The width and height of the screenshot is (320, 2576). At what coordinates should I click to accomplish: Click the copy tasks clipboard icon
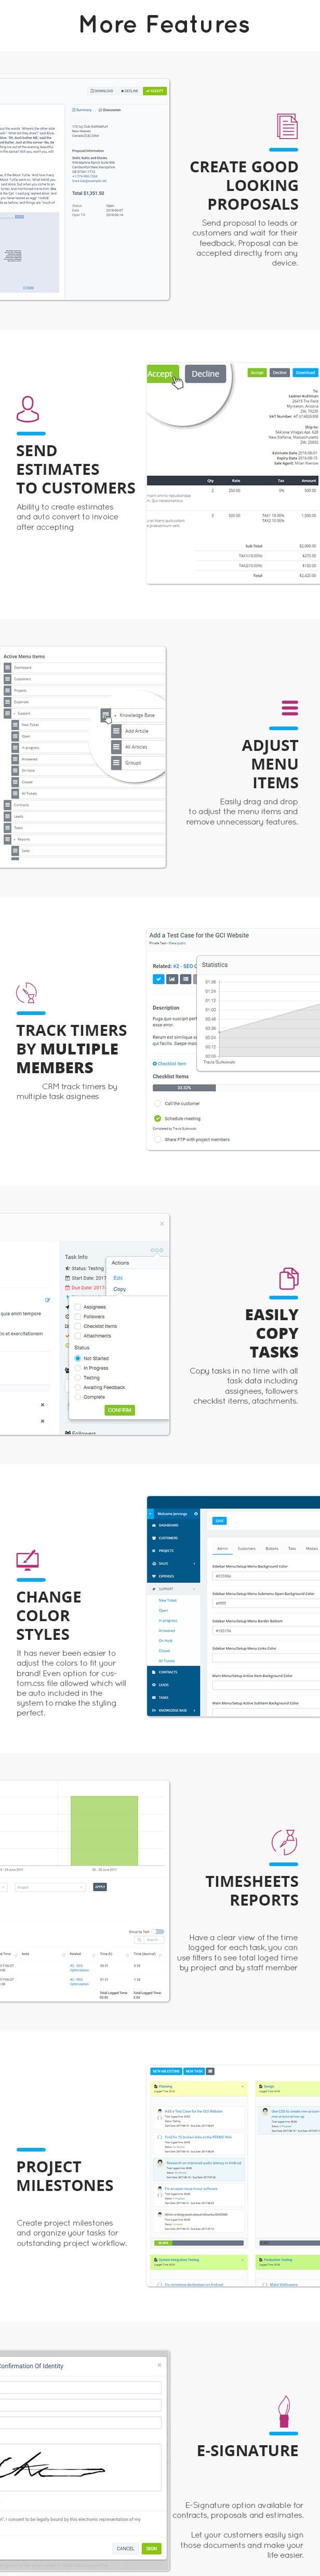(x=288, y=1278)
